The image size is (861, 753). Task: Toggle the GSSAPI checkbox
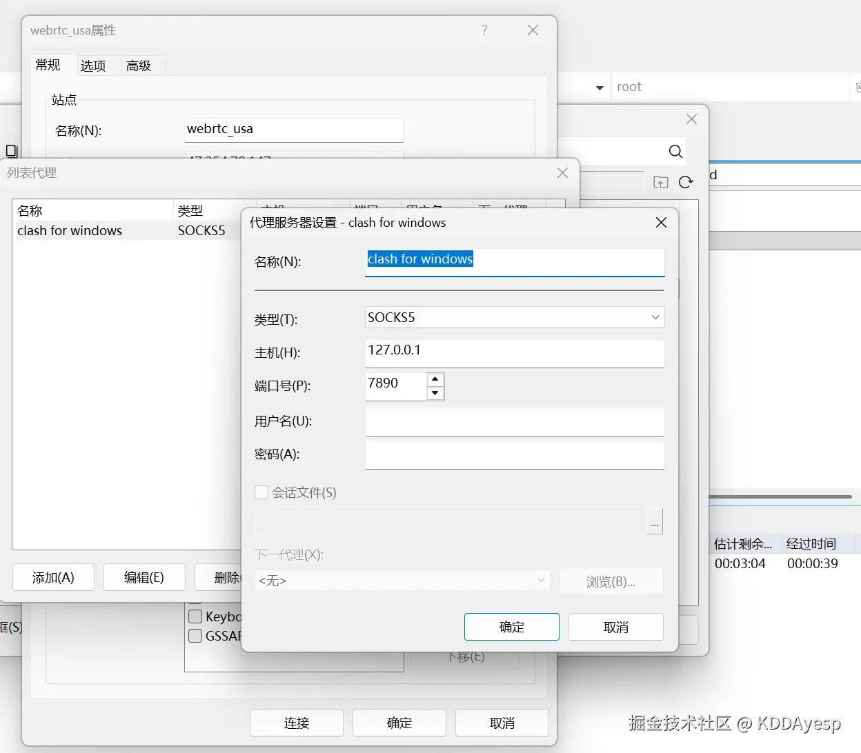tap(195, 636)
